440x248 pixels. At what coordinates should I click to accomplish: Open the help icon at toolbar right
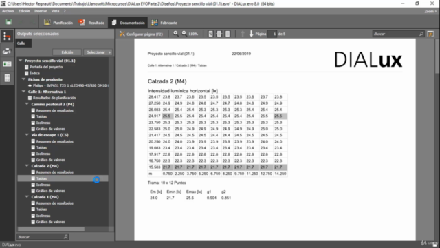click(430, 34)
